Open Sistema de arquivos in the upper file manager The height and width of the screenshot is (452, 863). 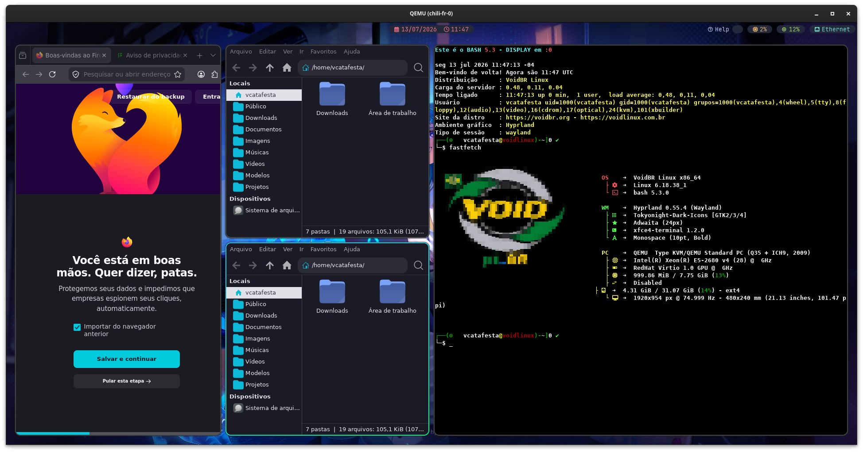pyautogui.click(x=264, y=211)
